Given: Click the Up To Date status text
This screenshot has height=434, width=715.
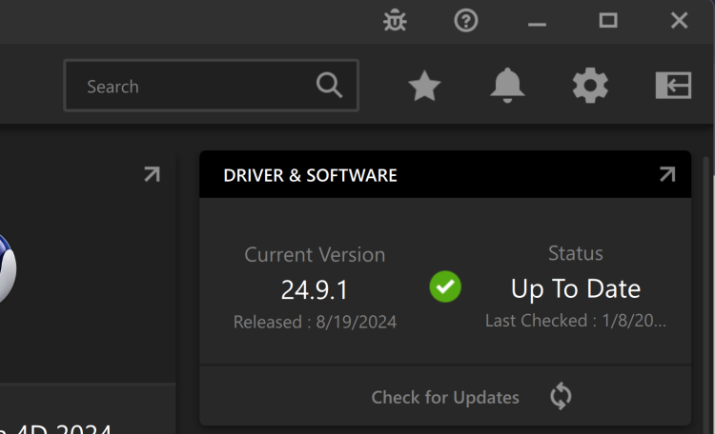Looking at the screenshot, I should (575, 288).
